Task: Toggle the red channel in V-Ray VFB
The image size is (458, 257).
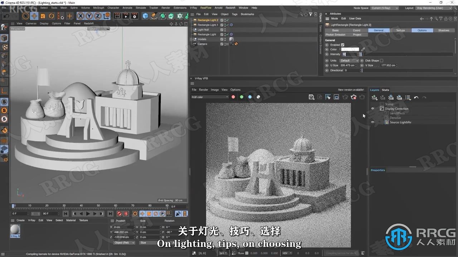Action: point(233,97)
